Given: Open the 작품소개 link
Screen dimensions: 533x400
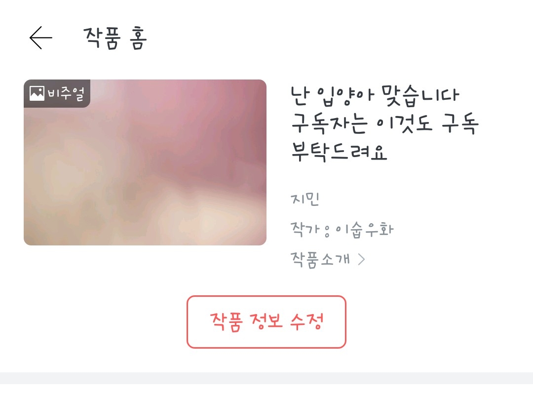Looking at the screenshot, I should (x=320, y=260).
